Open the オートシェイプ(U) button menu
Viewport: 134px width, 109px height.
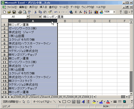(42, 102)
